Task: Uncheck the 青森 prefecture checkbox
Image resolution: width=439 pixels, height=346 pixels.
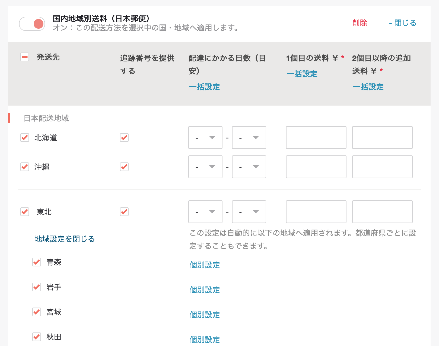Action: (x=37, y=262)
